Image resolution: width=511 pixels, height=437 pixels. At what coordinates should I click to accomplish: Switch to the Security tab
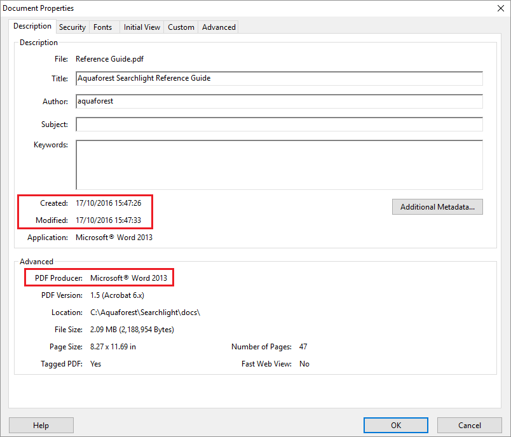pyautogui.click(x=72, y=27)
